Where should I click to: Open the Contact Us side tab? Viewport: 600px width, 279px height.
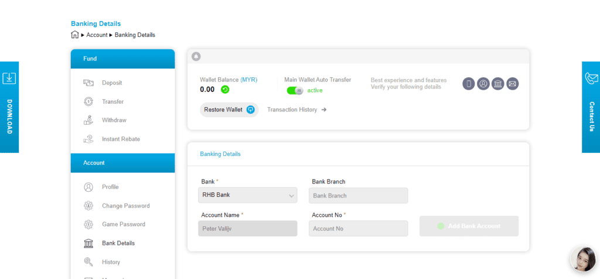pos(591,107)
